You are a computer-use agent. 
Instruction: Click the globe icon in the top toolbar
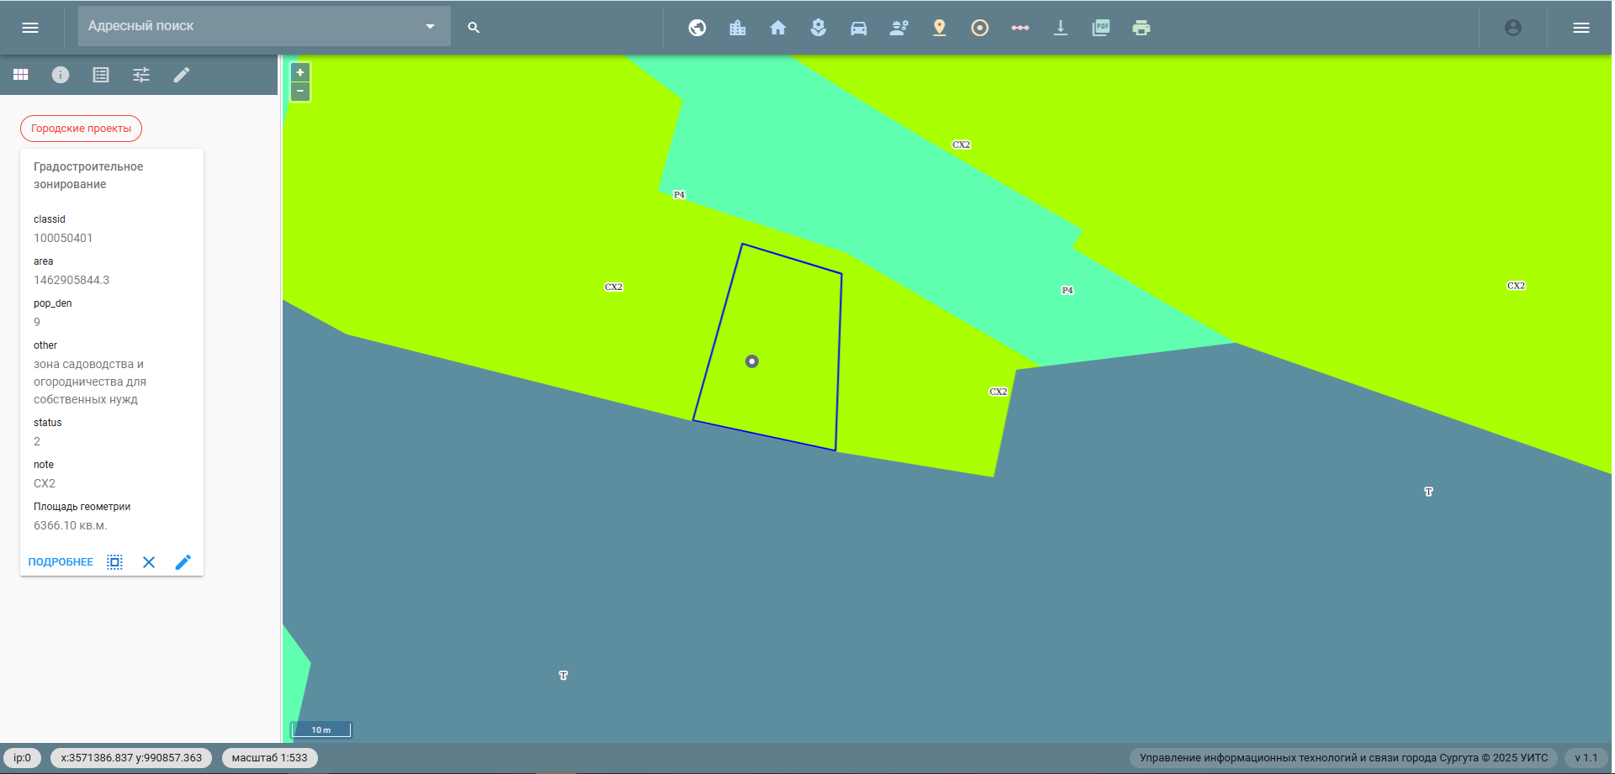697,28
